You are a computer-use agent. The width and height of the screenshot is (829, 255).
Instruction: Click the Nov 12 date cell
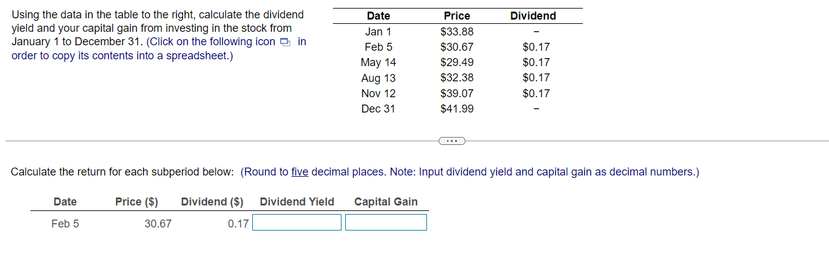[x=378, y=94]
